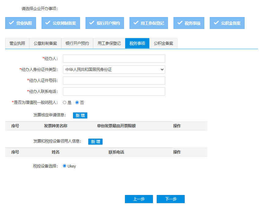The width and height of the screenshot is (262, 212).
Task: Choose 中华人民共和国居民身份证 from the combo box
Action: [114, 69]
